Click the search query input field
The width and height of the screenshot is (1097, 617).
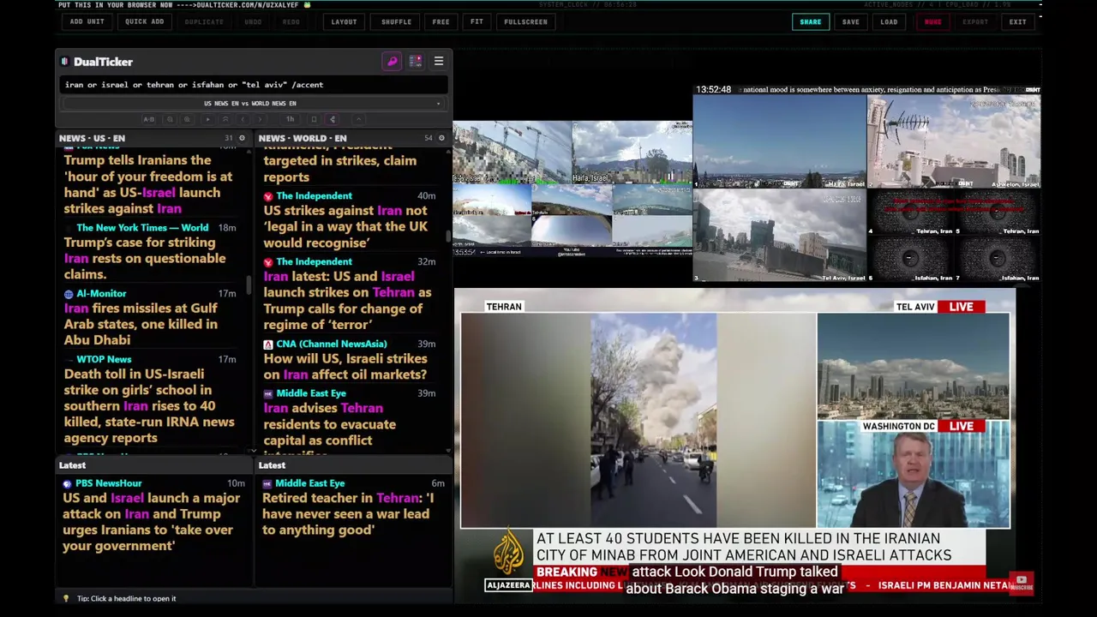pyautogui.click(x=253, y=85)
